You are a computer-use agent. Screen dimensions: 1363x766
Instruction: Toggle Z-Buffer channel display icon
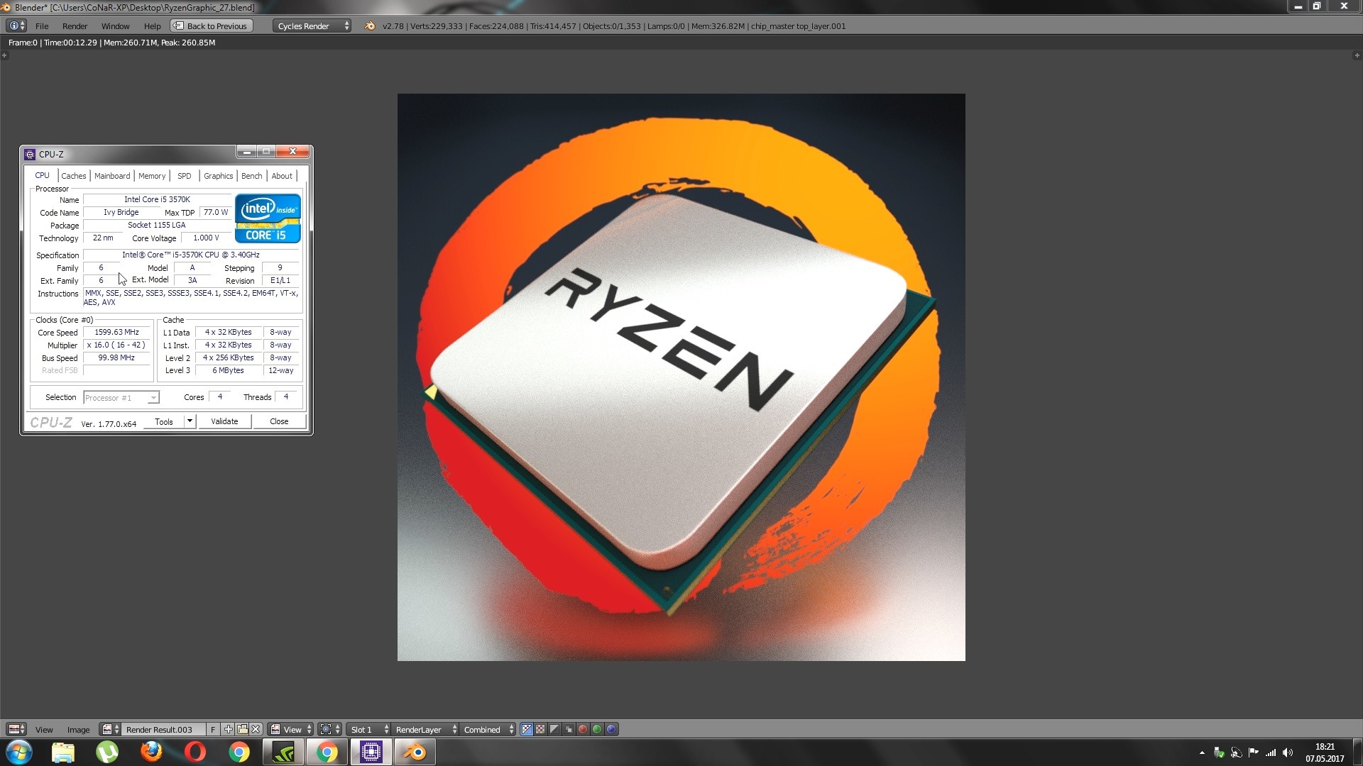pyautogui.click(x=569, y=729)
